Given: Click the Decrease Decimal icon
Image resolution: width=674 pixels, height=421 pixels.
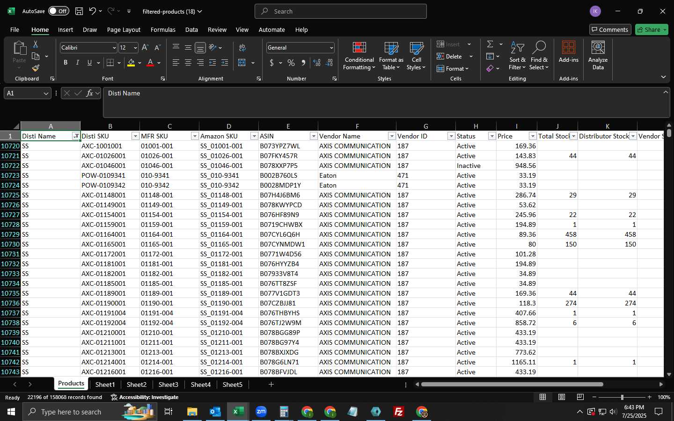Looking at the screenshot, I should click(329, 63).
